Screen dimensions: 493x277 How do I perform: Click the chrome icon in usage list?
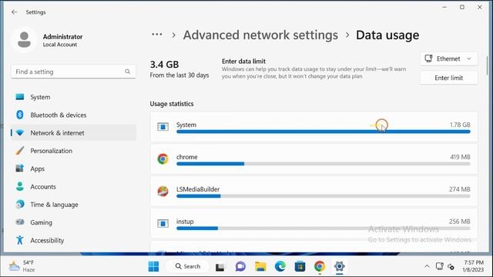(163, 159)
